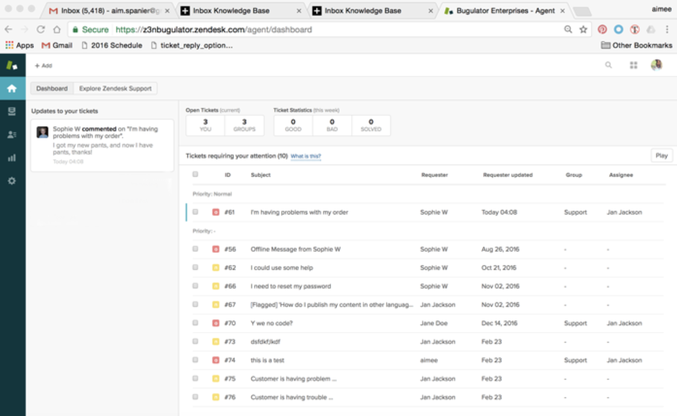Open the user profile avatar menu
The image size is (677, 416).
tap(656, 65)
